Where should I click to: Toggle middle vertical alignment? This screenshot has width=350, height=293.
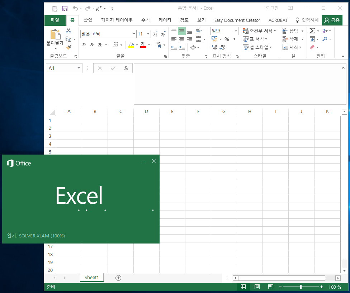182,31
